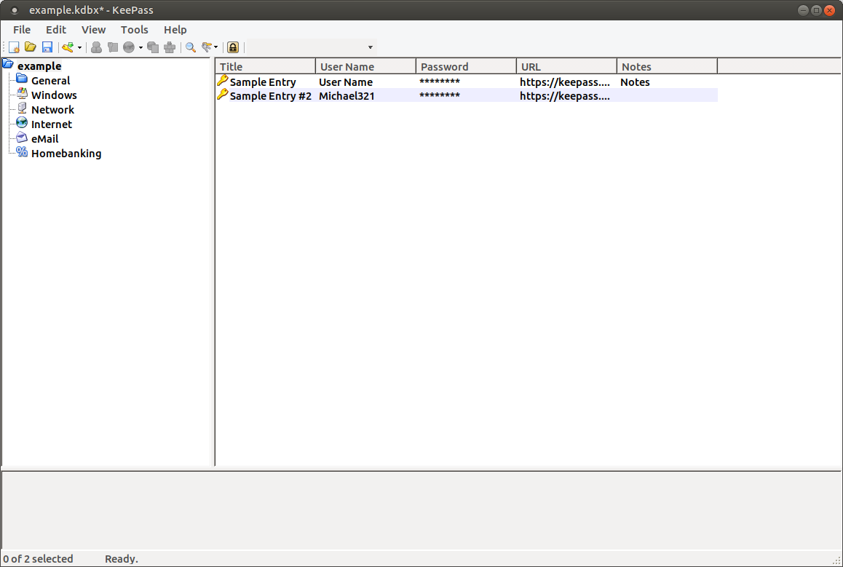Save the database with the floppy disk icon
This screenshot has height=567, width=843.
pyautogui.click(x=47, y=47)
